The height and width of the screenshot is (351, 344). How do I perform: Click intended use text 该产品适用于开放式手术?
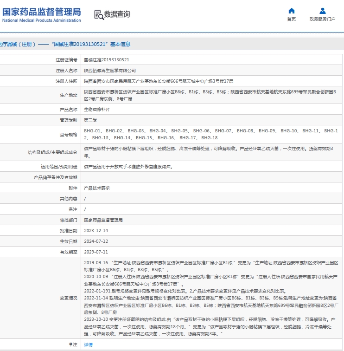tap(128, 167)
